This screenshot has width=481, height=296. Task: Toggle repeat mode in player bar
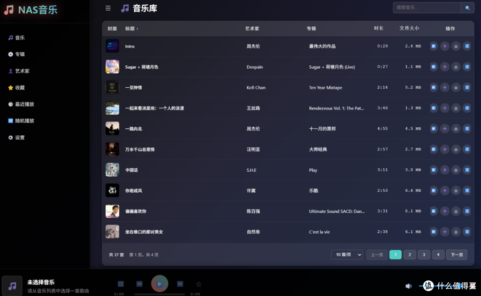(121, 284)
